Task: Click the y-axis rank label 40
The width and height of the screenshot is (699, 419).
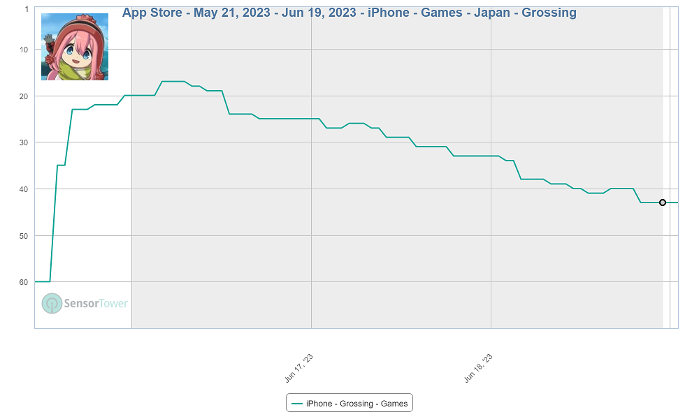Action: click(24, 189)
